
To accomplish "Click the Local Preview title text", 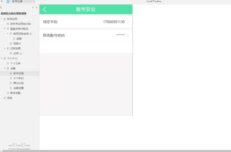I will point(154,1).
